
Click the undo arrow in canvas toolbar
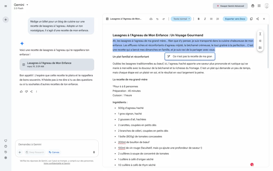pyautogui.click(x=157, y=19)
